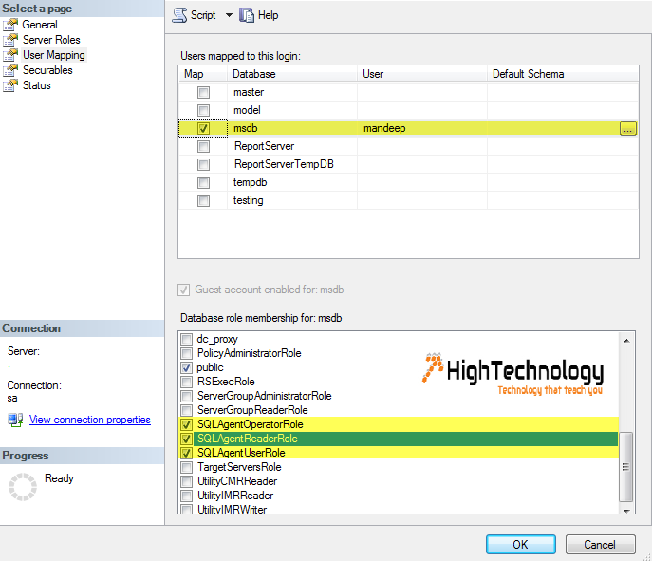Tick the model database map checkbox

click(203, 110)
